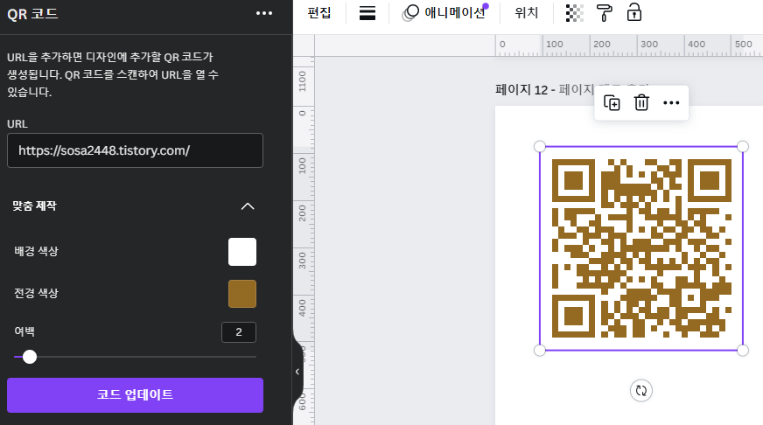This screenshot has width=763, height=425.
Task: Click the 페이지 12 page title
Action: [x=521, y=90]
